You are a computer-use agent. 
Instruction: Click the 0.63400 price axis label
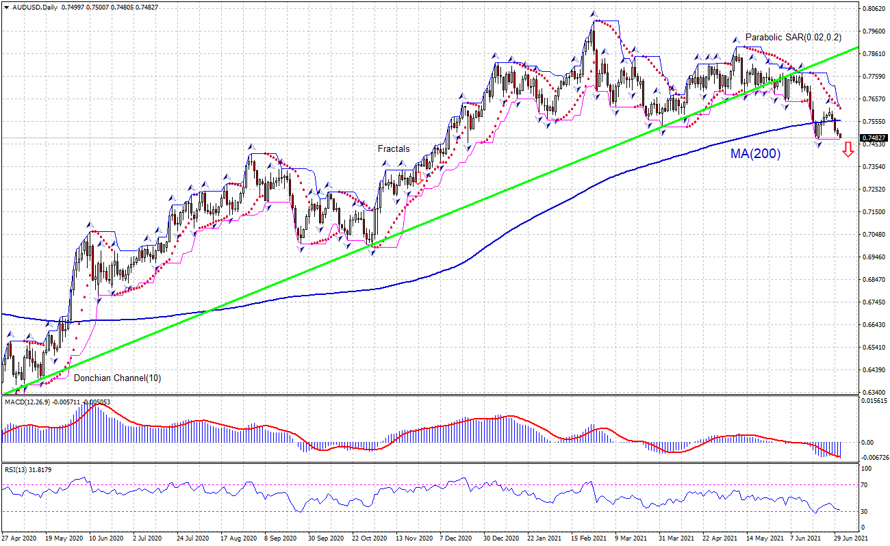tap(874, 393)
